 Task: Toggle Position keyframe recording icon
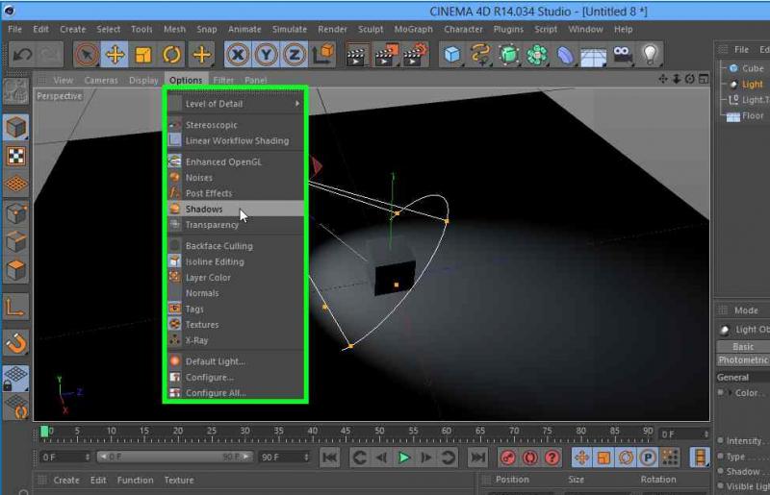[582, 458]
